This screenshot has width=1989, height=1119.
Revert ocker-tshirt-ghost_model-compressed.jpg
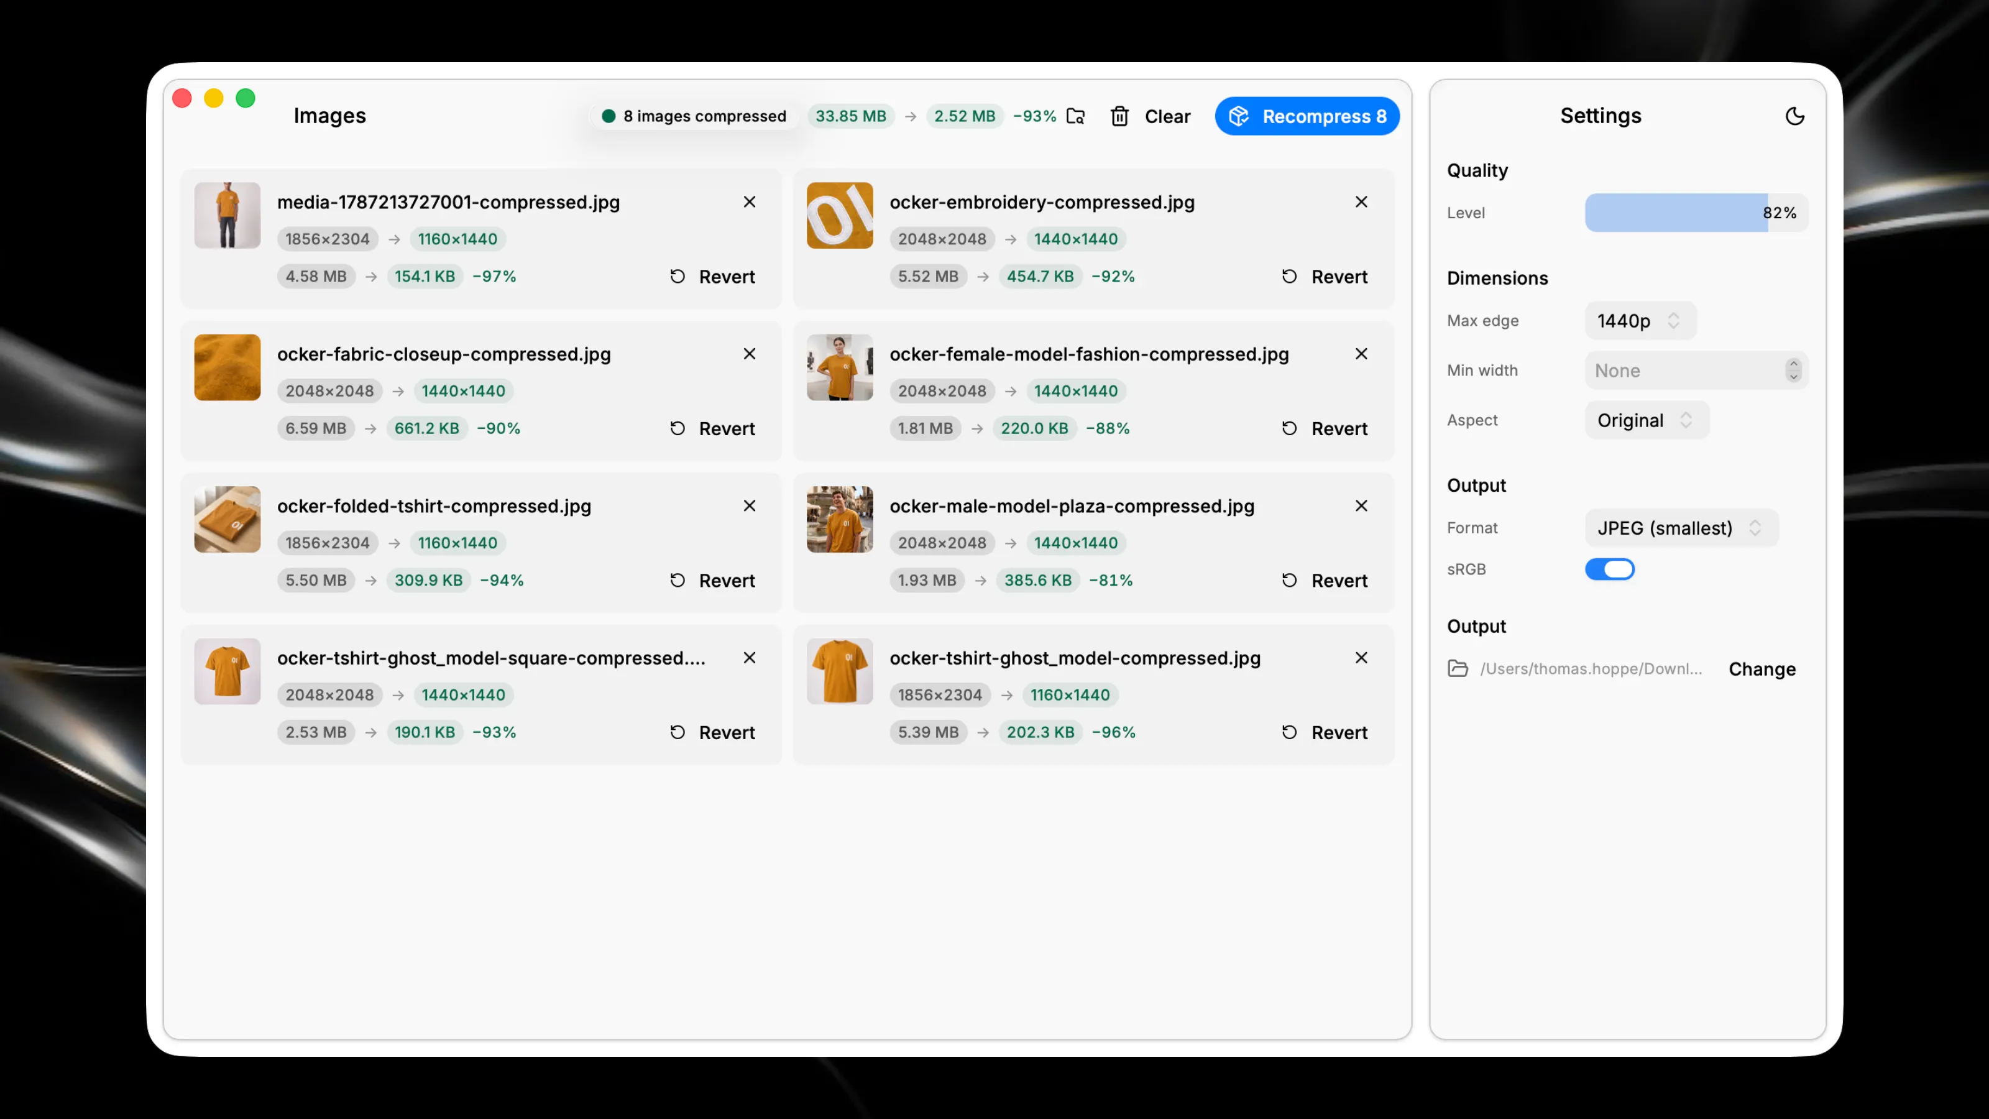pyautogui.click(x=1324, y=733)
